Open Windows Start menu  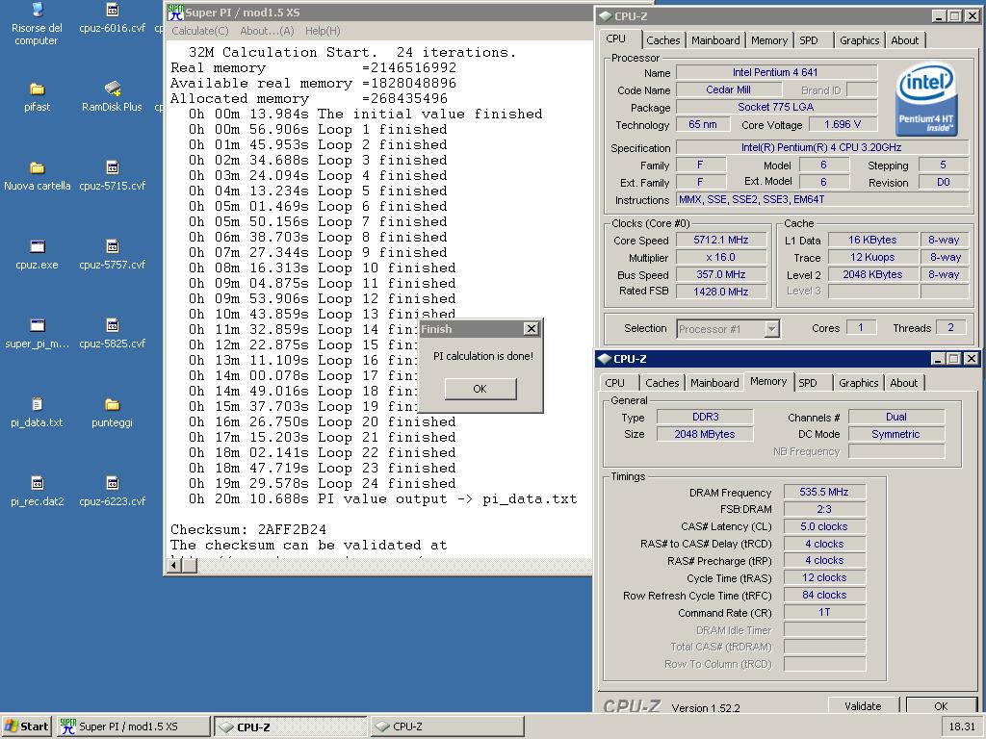(x=26, y=726)
